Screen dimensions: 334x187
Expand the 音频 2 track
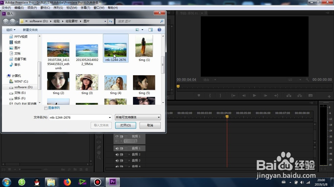(129, 154)
